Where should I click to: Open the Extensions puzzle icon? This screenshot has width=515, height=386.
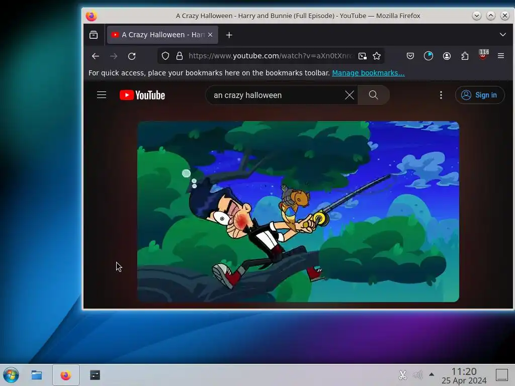pos(465,56)
